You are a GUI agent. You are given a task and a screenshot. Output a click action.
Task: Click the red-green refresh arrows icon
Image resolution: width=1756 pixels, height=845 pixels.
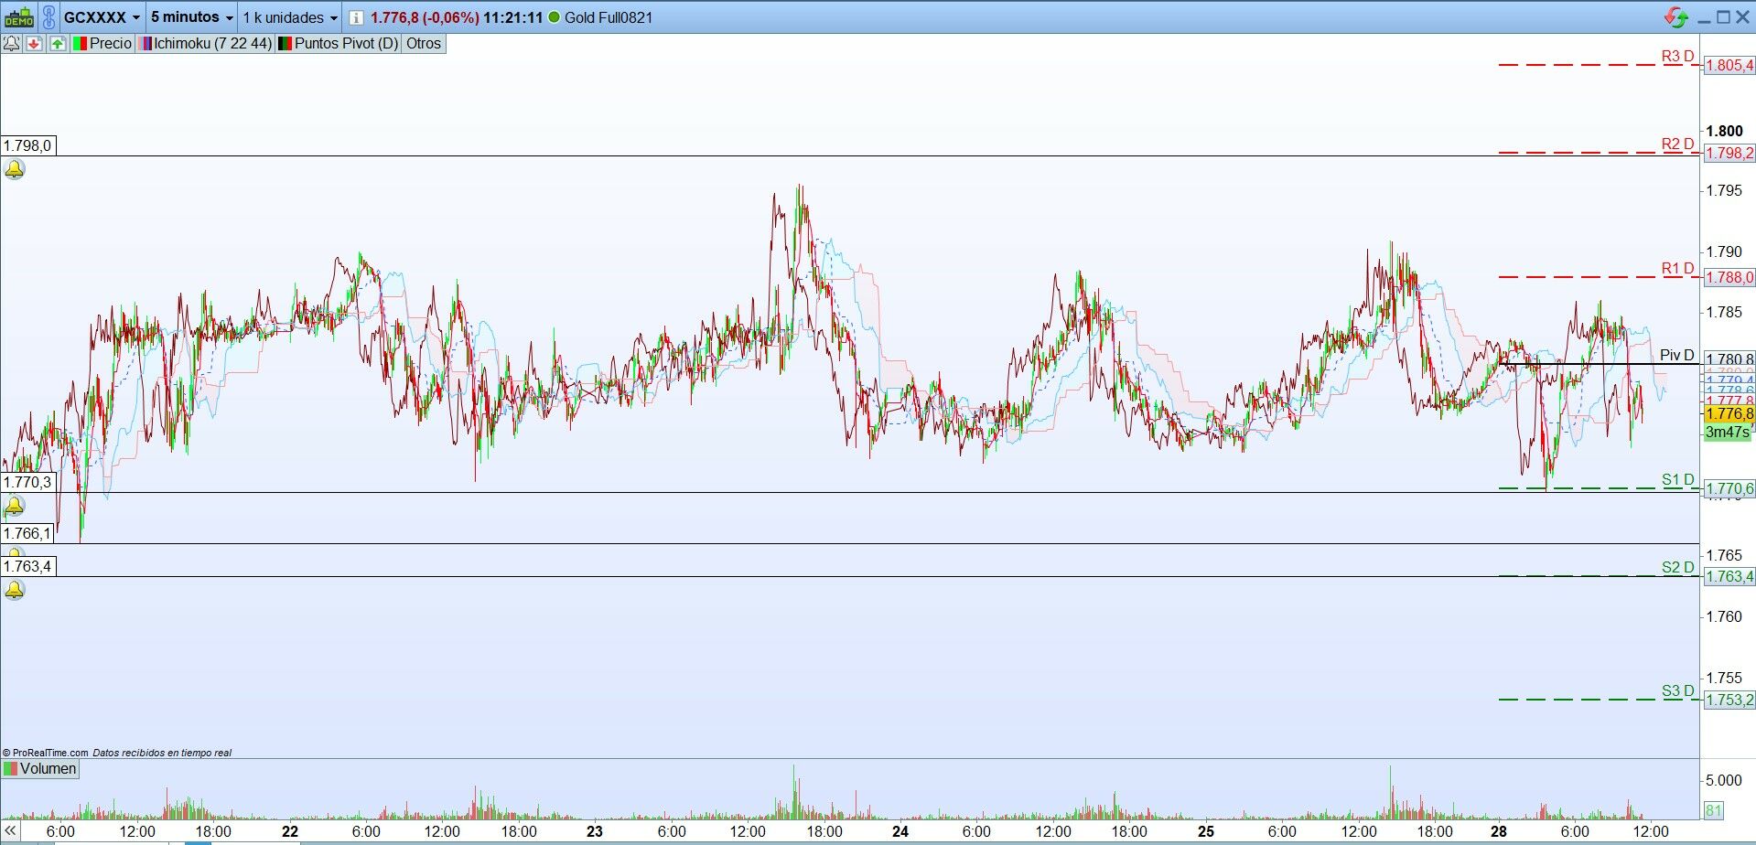(1676, 17)
